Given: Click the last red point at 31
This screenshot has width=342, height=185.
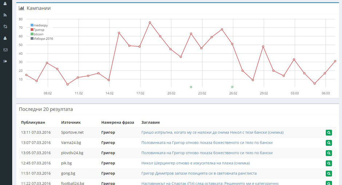Looking at the screenshot, I should tap(335, 61).
